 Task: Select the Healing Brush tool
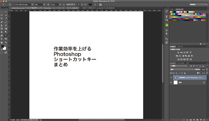pyautogui.click(x=2, y=22)
